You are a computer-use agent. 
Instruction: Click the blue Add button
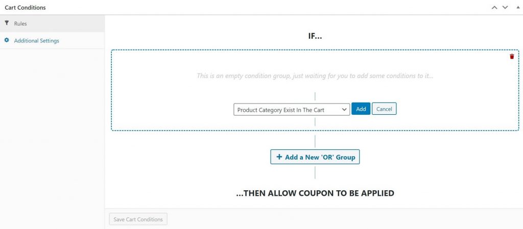[361, 109]
